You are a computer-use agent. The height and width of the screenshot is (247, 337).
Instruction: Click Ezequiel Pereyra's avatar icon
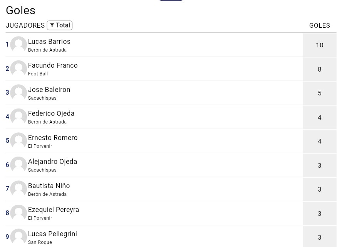tap(18, 213)
